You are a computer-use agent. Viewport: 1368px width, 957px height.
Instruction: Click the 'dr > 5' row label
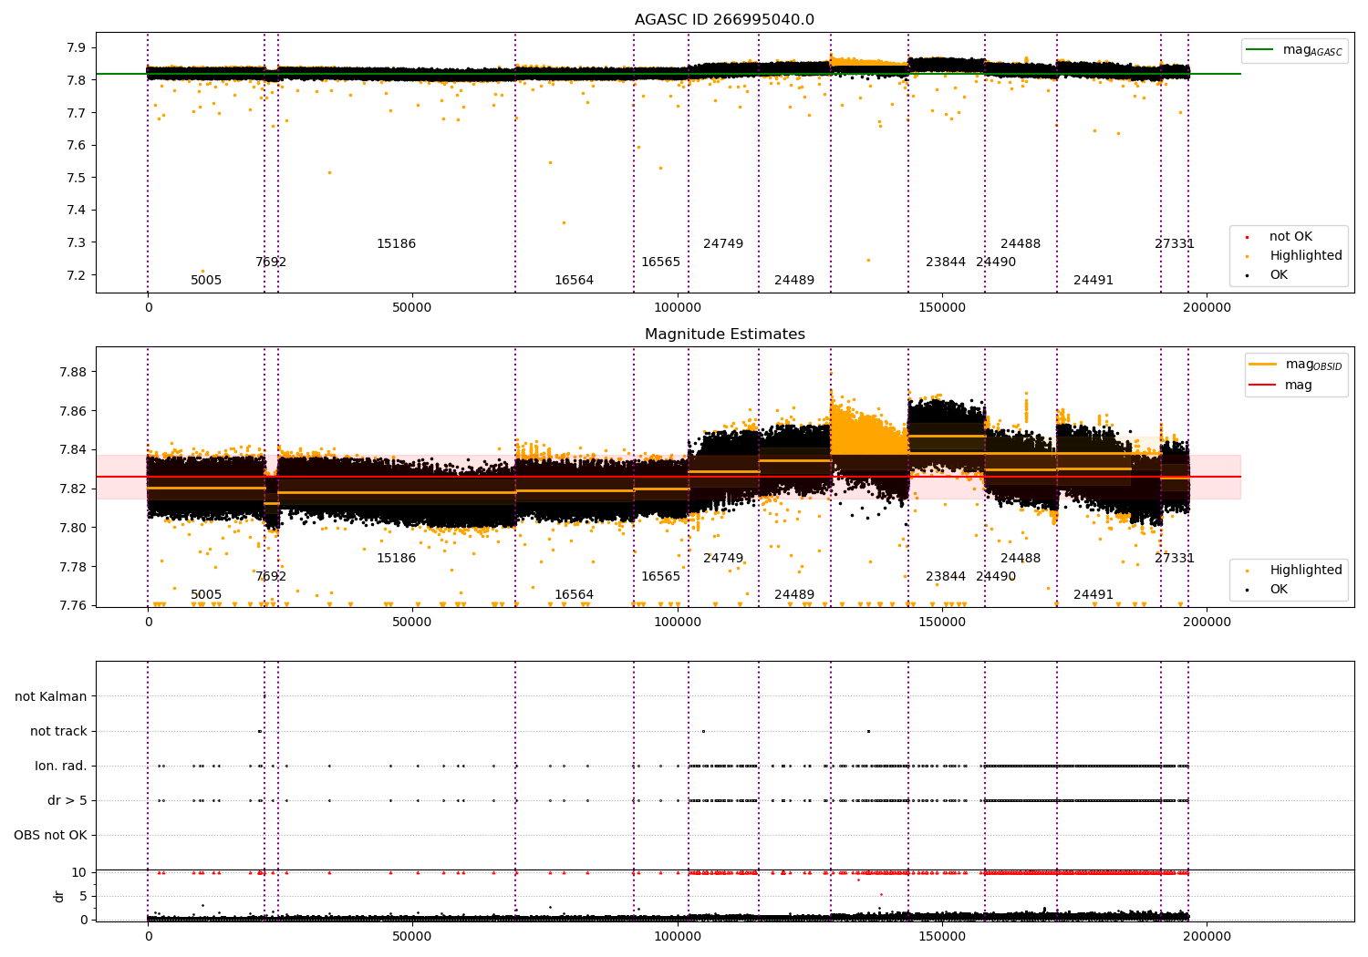67,800
